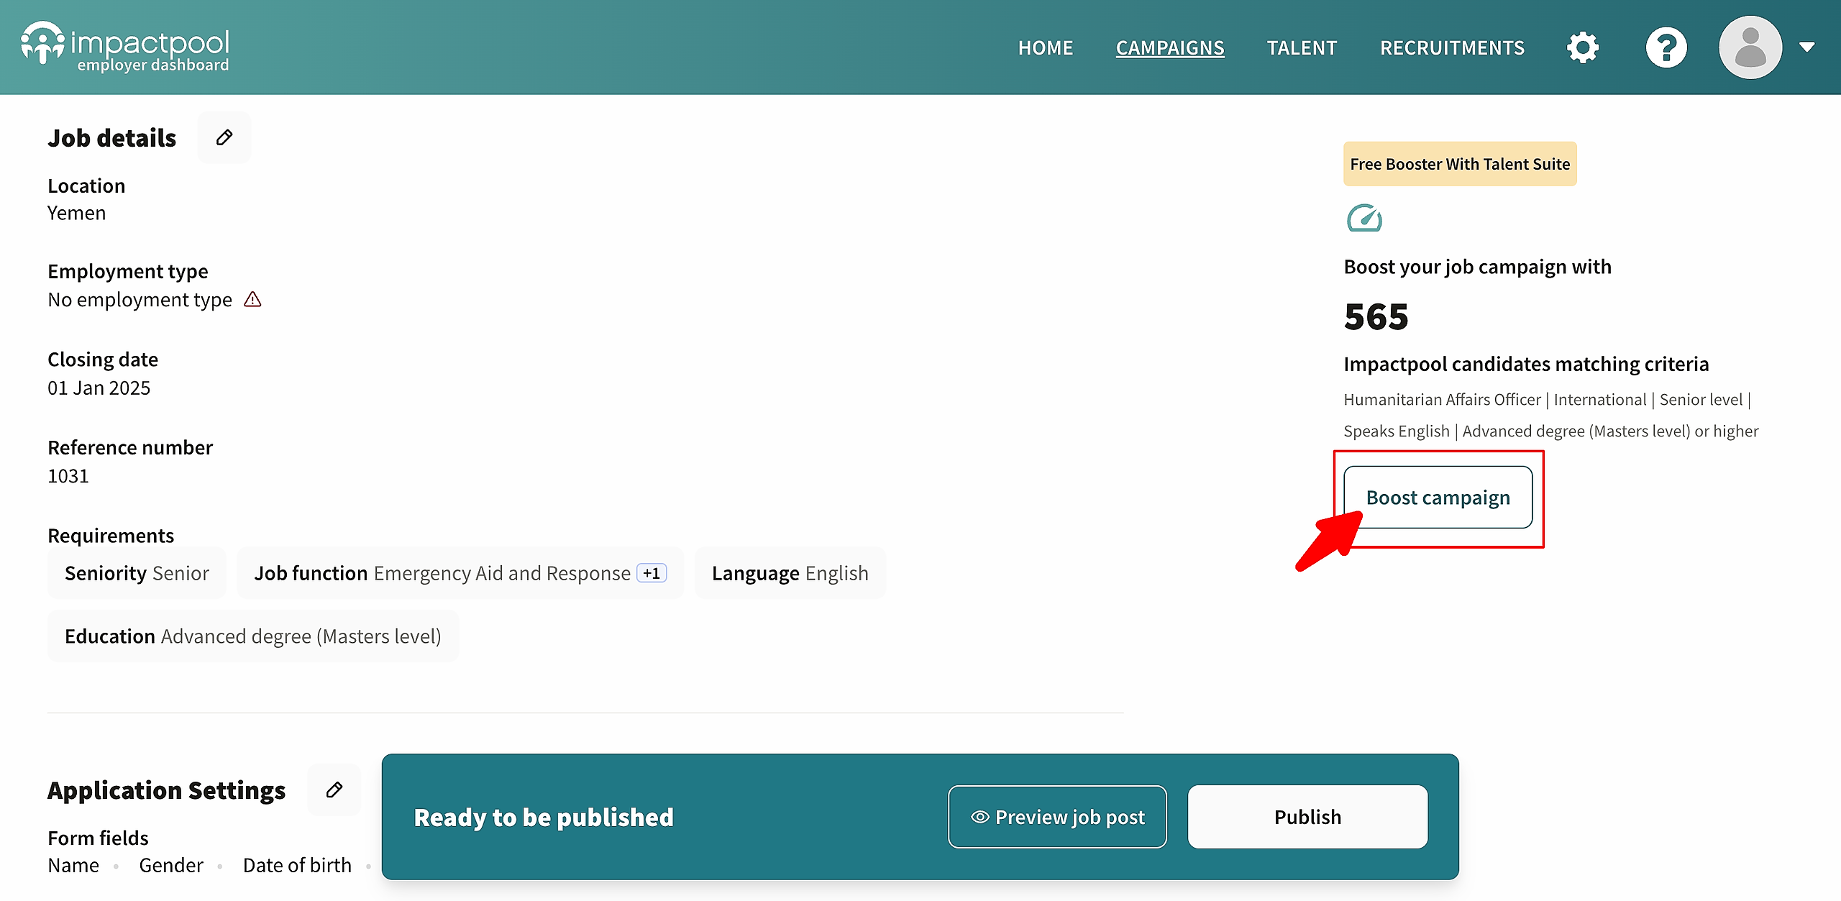1841x901 pixels.
Task: Publish the job campaign
Action: point(1307,817)
